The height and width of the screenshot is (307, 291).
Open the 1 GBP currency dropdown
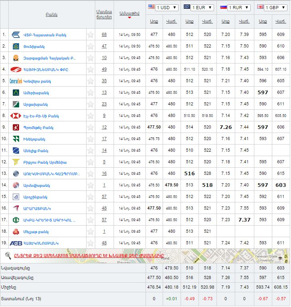272,8
